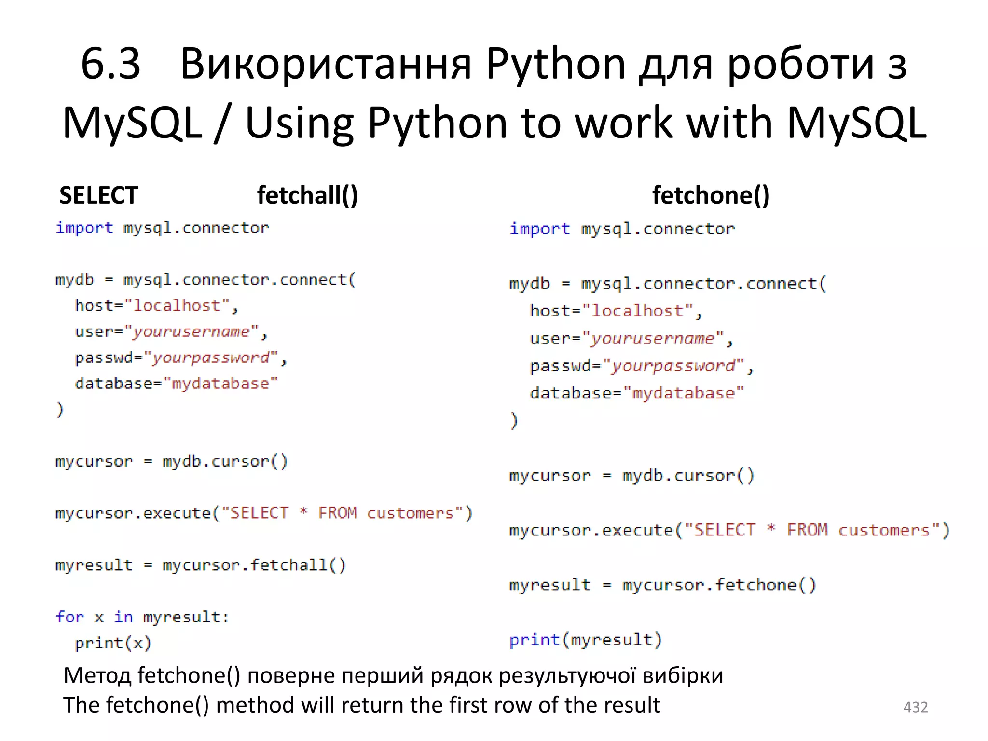This screenshot has height=741, width=988.
Task: Click the slide title '6.3 Використання Python'
Action: [354, 64]
